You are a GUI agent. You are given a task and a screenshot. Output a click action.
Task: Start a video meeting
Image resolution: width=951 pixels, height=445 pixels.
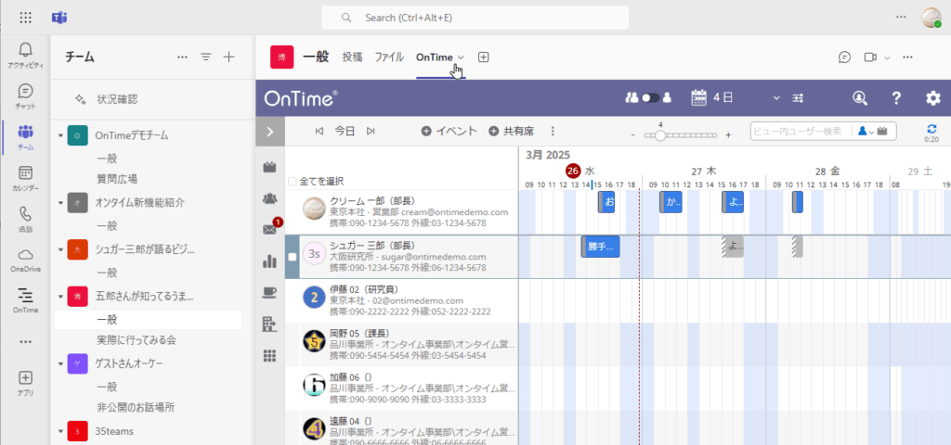(x=870, y=57)
